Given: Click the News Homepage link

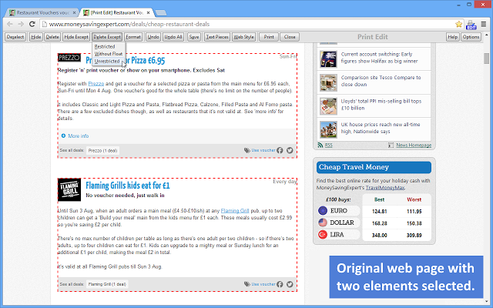Looking at the screenshot, I should (414, 145).
